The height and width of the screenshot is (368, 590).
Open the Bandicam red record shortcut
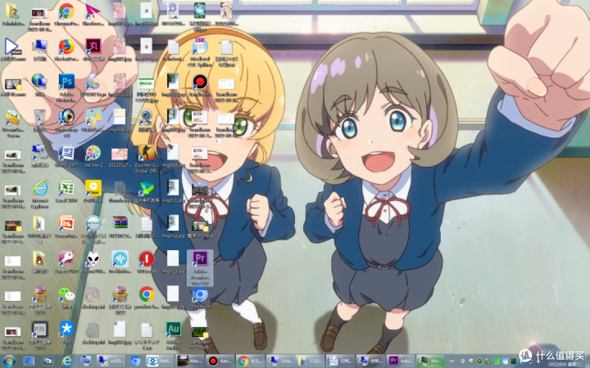point(200,86)
